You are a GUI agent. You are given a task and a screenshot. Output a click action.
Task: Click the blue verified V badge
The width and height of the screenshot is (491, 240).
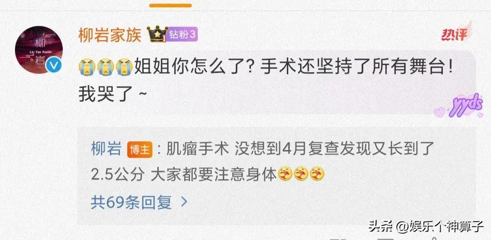coord(54,65)
